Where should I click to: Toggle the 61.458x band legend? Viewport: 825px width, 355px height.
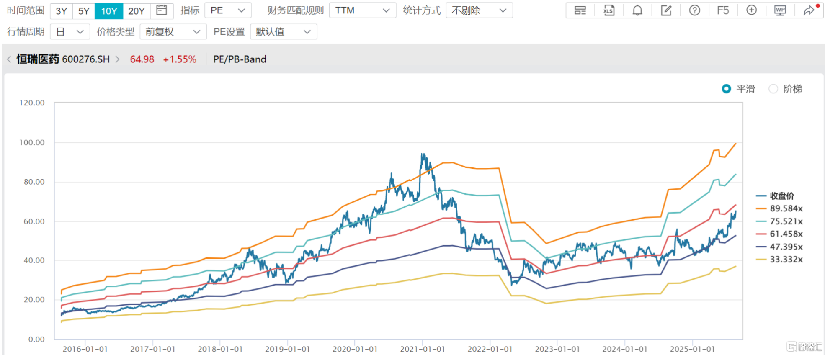click(x=779, y=234)
